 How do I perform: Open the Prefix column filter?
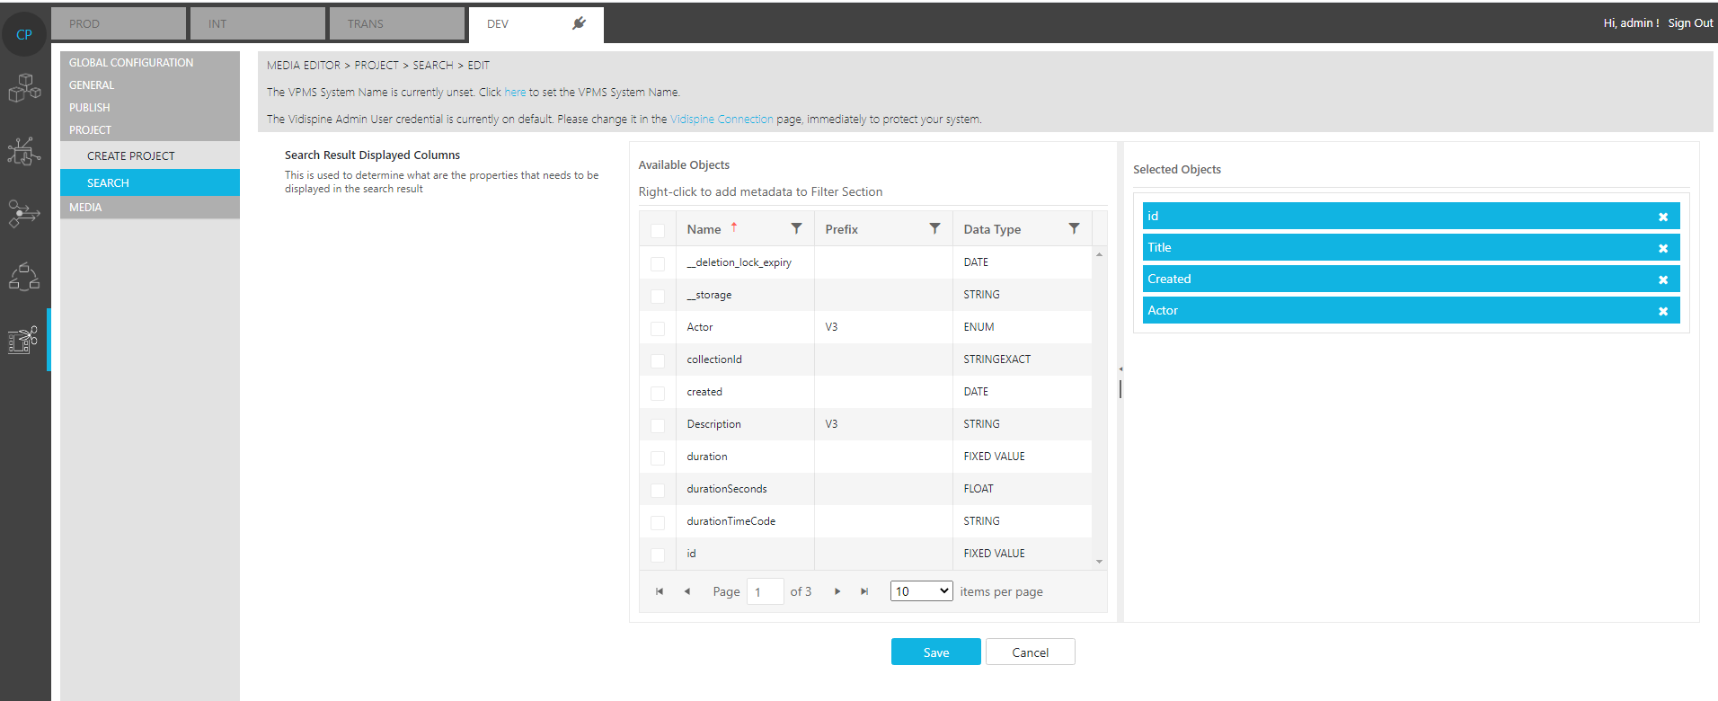click(x=934, y=229)
